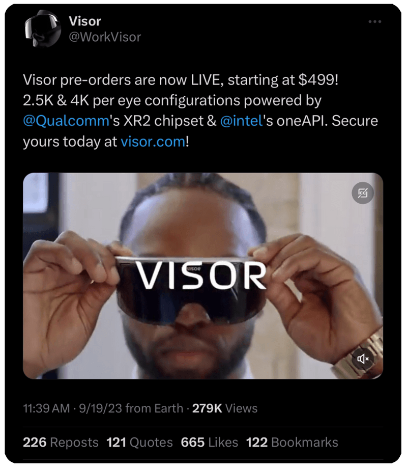
Task: Visit the visor.com link
Action: 153,142
